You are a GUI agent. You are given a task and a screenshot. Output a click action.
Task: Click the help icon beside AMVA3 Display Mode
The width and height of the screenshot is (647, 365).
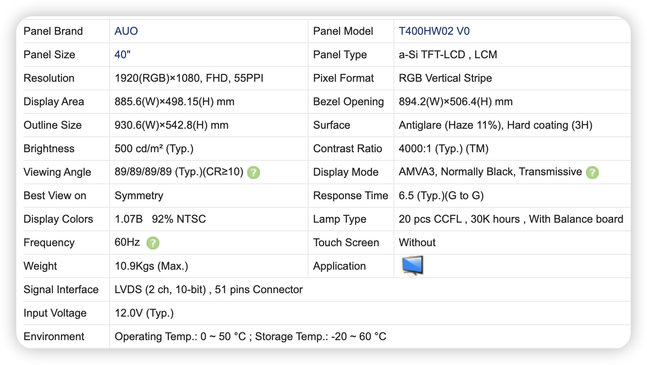(592, 173)
